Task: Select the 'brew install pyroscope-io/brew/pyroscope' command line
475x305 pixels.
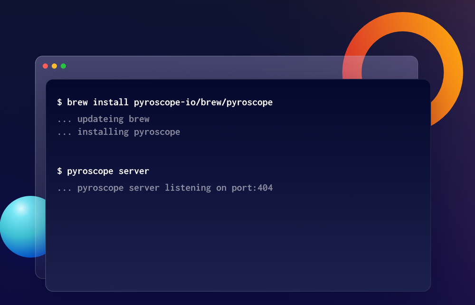Action: pyautogui.click(x=165, y=102)
